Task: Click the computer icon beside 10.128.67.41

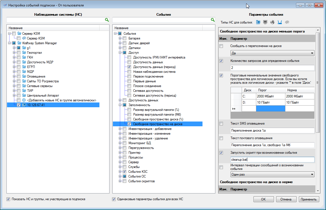Action: pos(24,105)
